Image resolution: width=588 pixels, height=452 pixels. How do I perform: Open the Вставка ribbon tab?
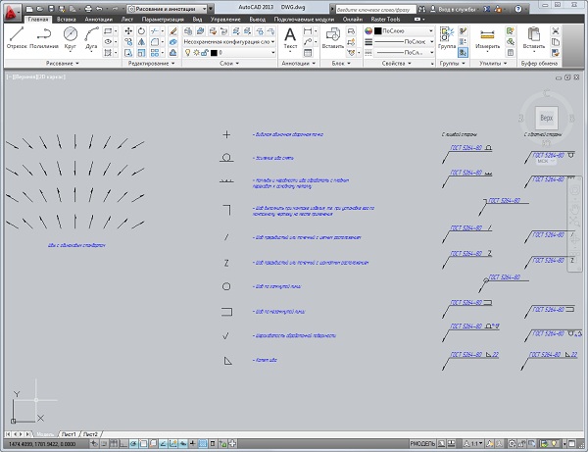coord(67,18)
